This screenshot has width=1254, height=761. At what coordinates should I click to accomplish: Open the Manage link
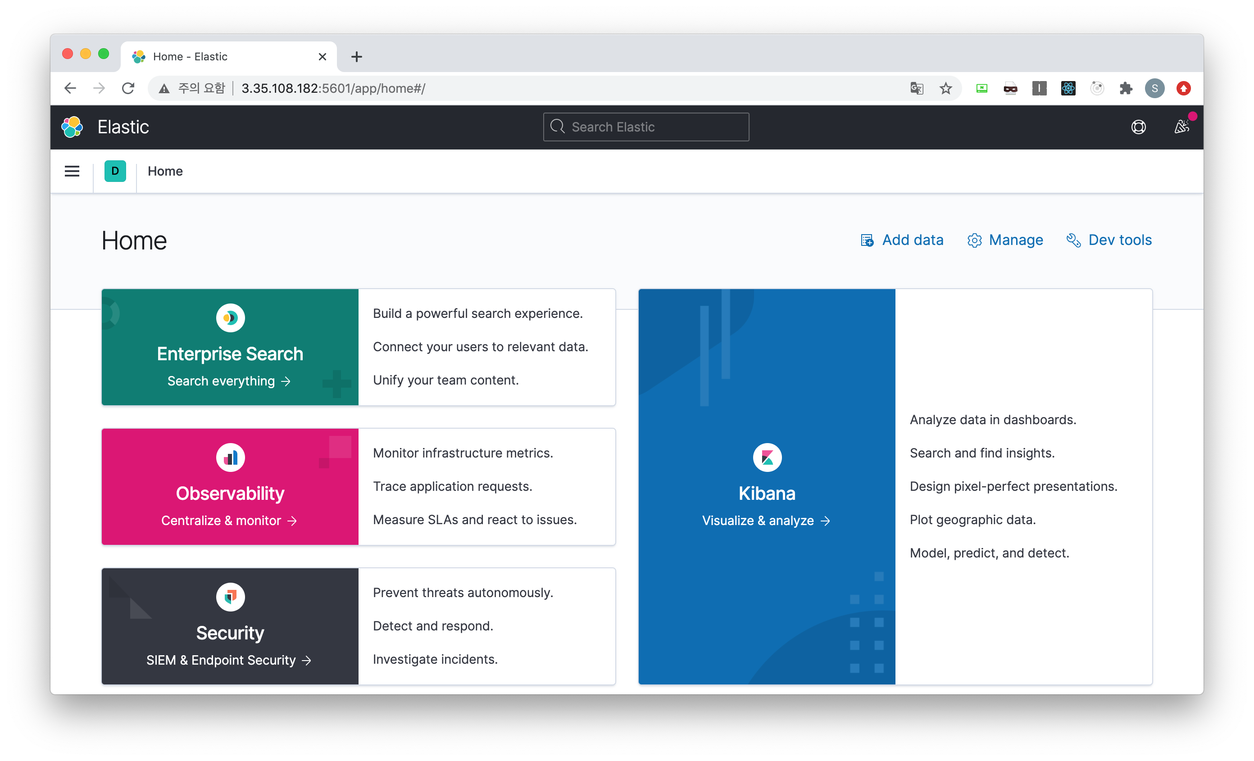1005,240
